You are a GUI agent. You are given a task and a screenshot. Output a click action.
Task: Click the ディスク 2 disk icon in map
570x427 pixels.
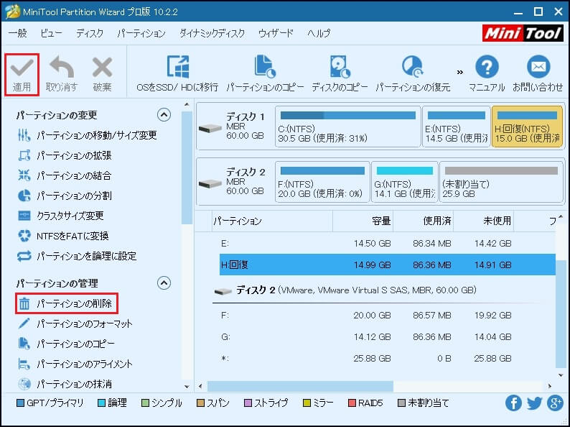pos(210,183)
